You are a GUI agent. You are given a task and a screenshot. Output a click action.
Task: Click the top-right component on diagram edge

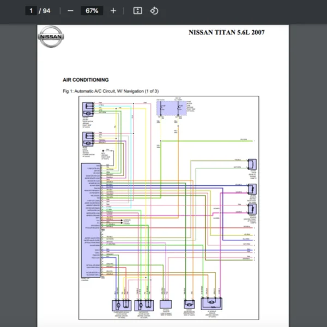coord(252,165)
